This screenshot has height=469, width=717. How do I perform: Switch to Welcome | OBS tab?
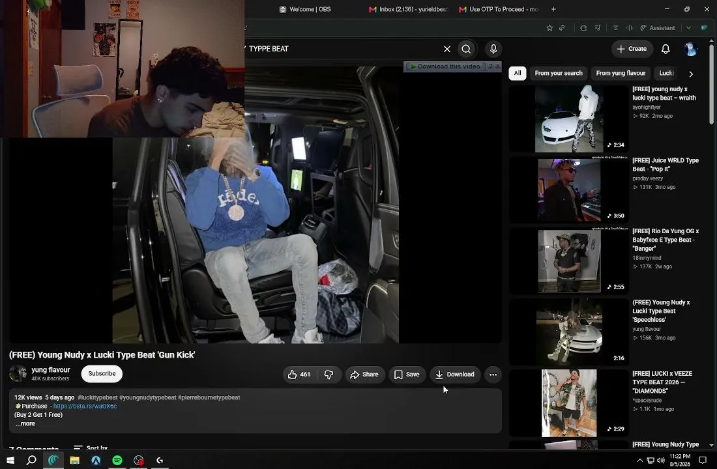306,9
